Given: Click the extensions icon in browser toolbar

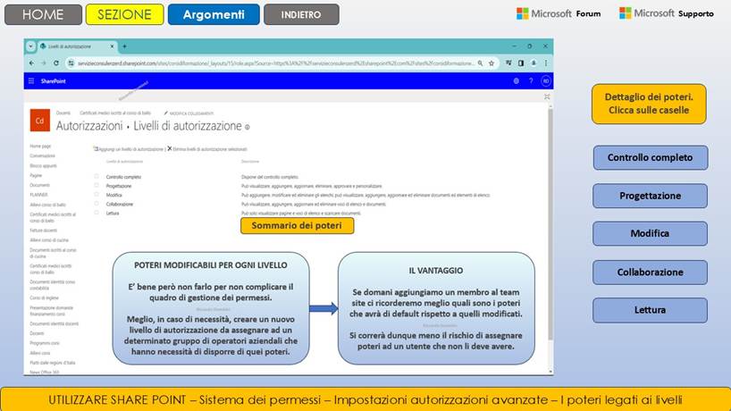Looking at the screenshot, I should click(508, 63).
